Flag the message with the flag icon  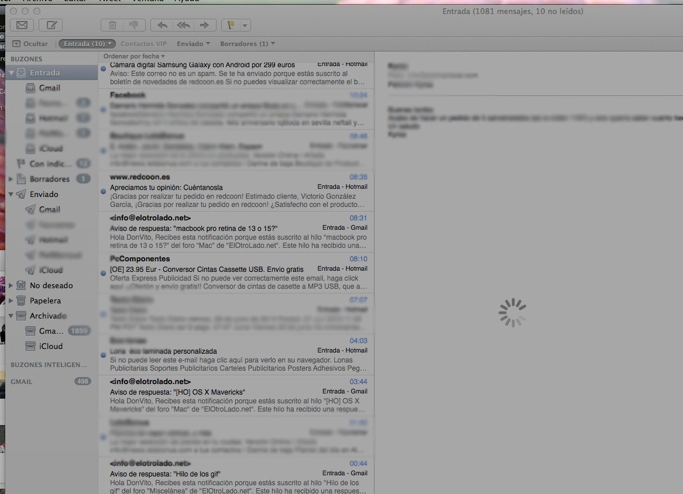click(x=231, y=25)
